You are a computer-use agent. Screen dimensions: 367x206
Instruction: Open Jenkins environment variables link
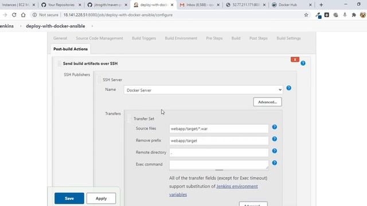coord(213,191)
